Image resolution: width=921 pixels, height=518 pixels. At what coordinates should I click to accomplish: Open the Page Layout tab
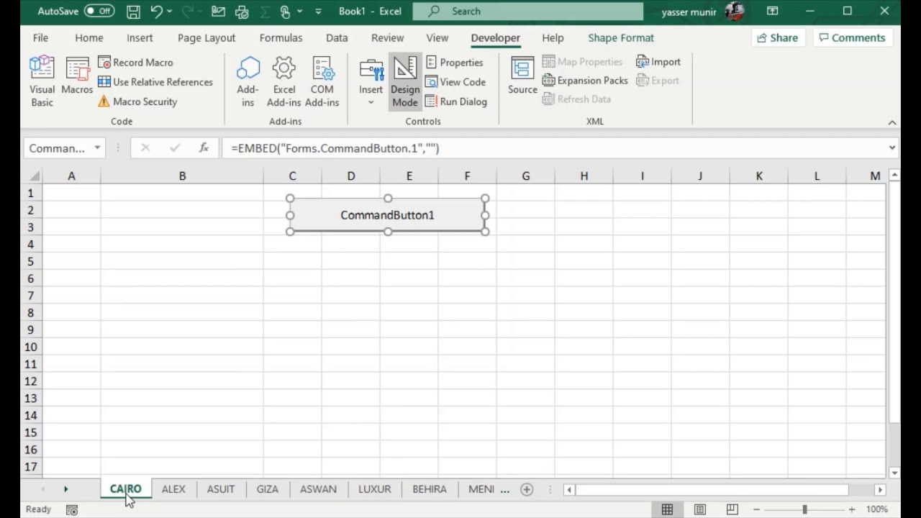point(207,37)
